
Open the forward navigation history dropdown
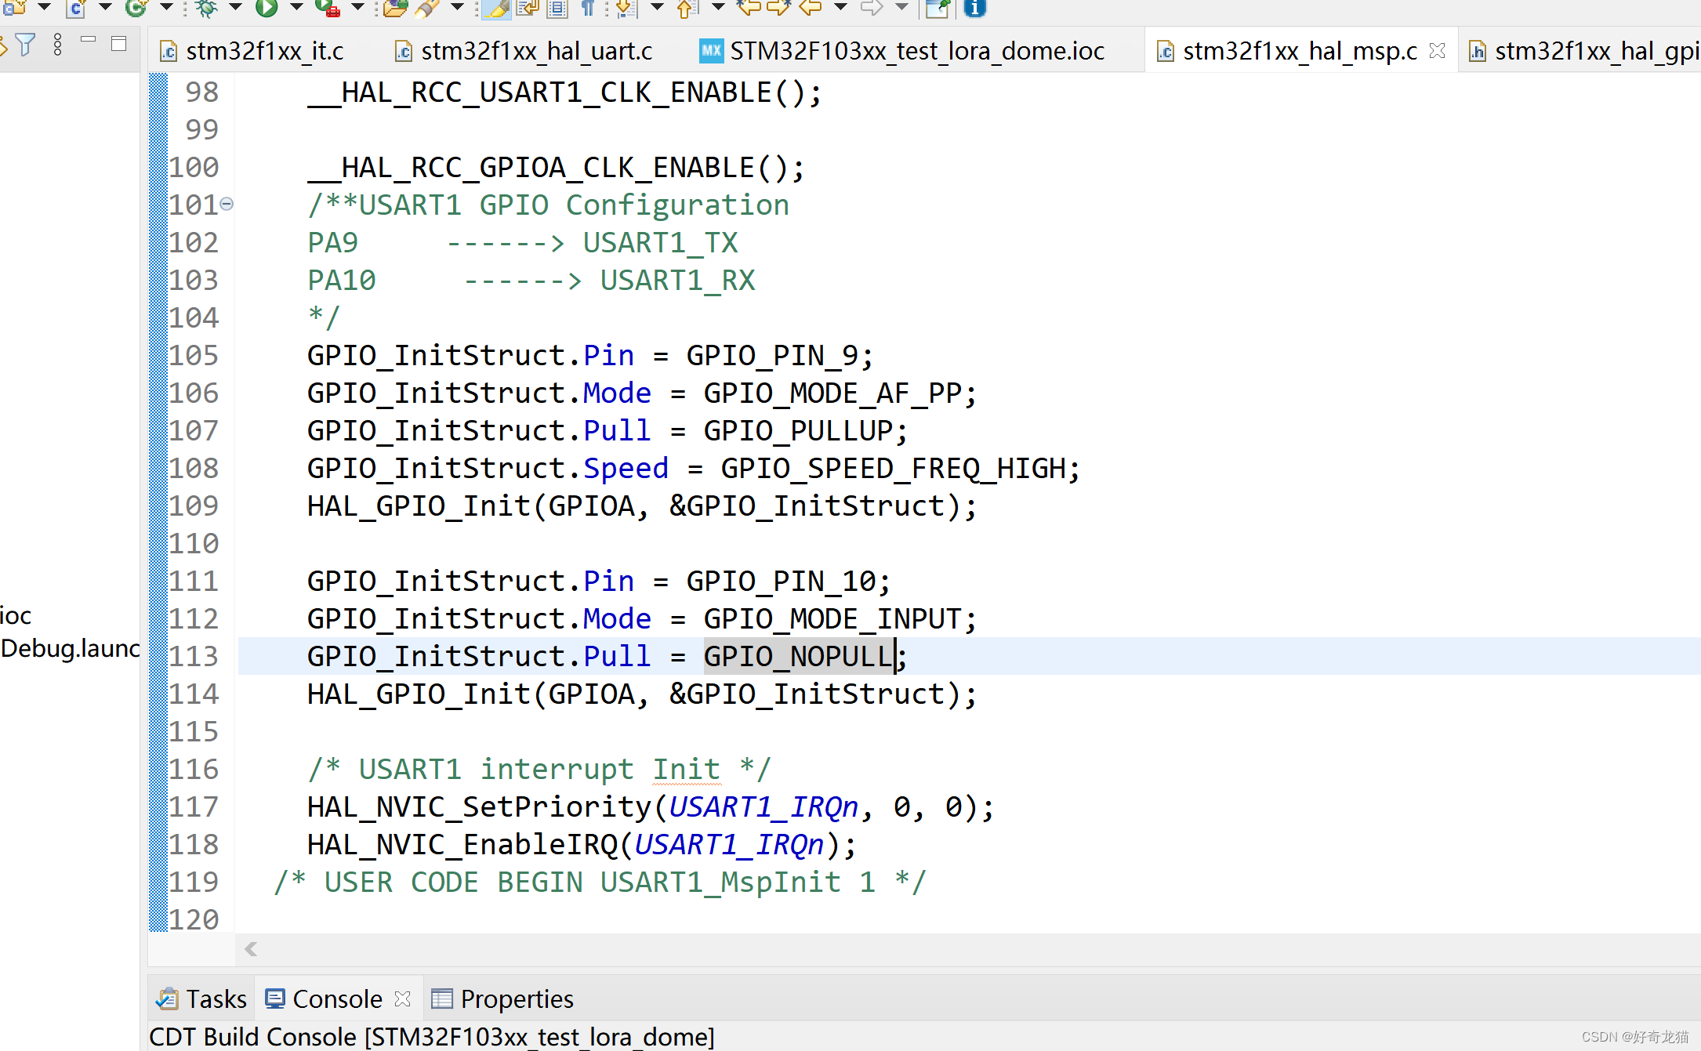coord(901,8)
